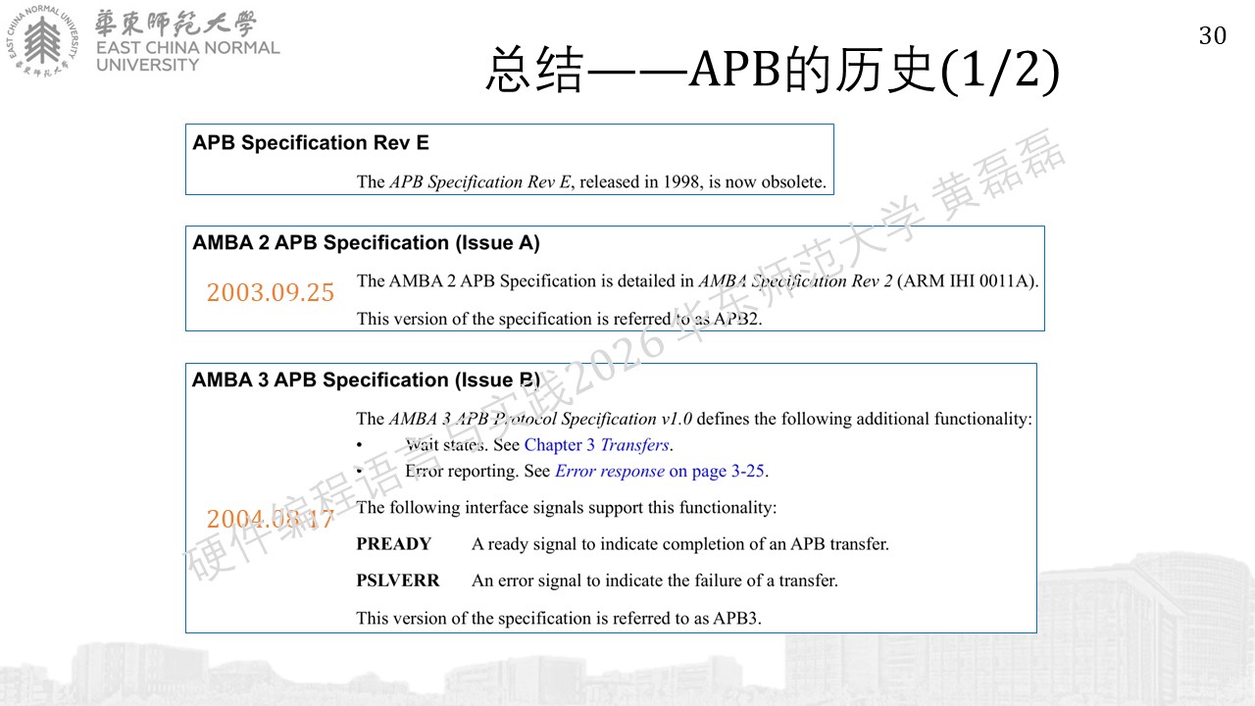Open the Chapter 3 Transfers link
The width and height of the screenshot is (1255, 706).
coord(596,445)
